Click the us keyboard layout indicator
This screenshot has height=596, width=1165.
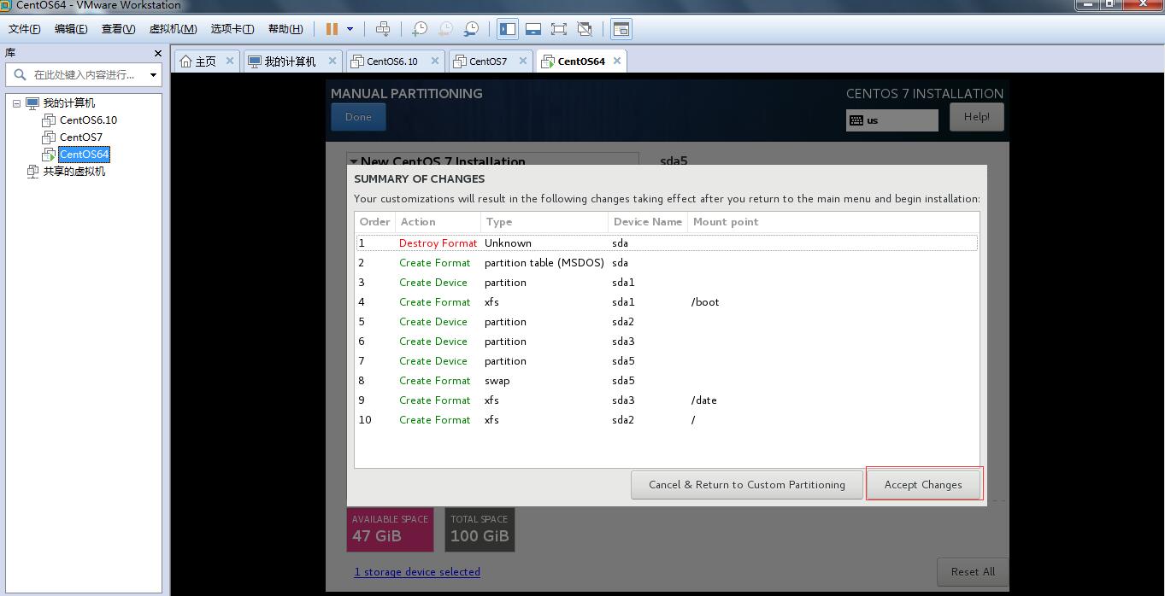[891, 120]
